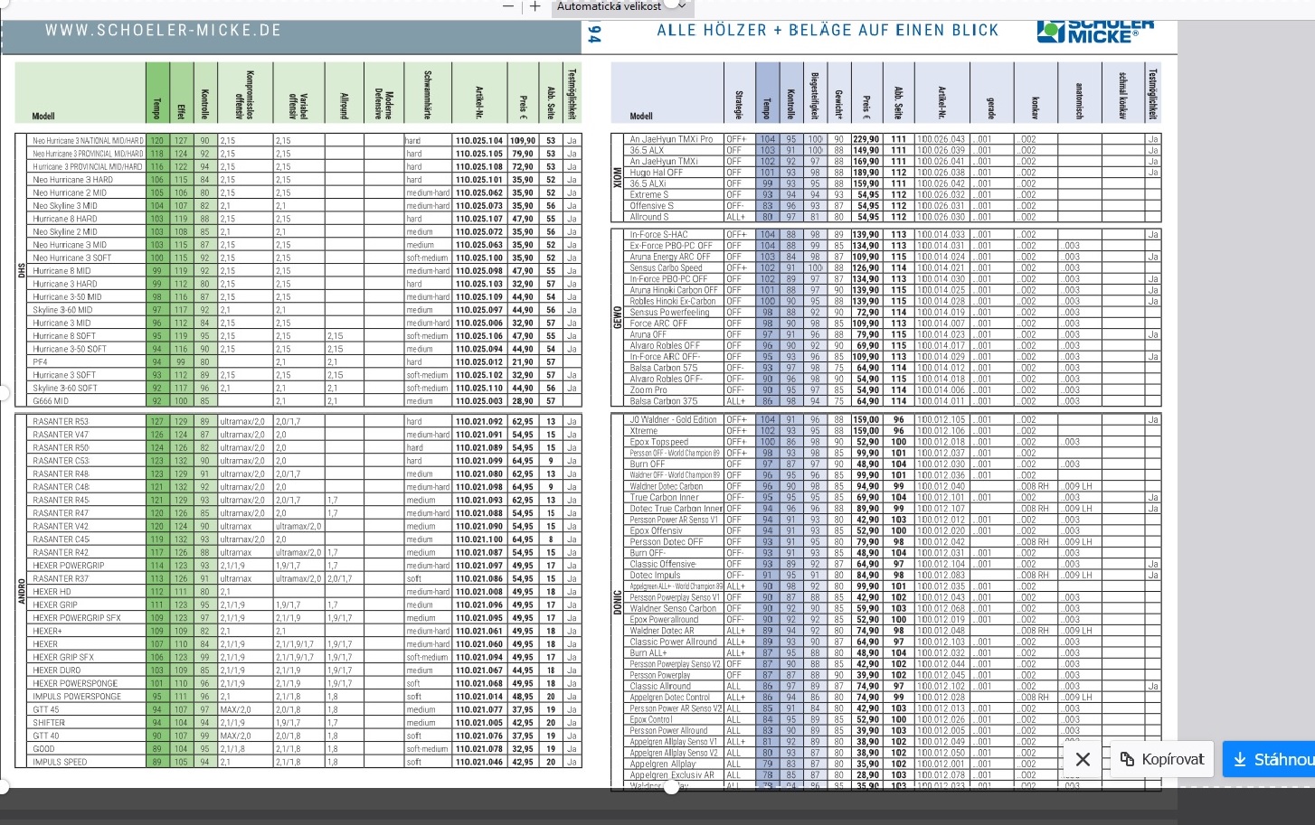Click the zoom out minus icon
Viewport: 1315px width, 825px height.
(508, 6)
